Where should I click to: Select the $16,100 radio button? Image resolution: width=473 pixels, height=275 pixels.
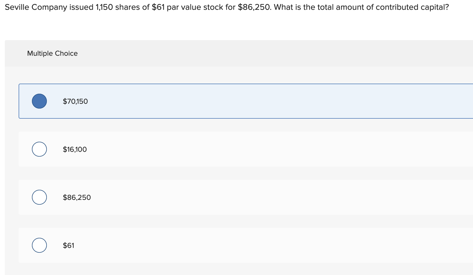click(x=39, y=149)
